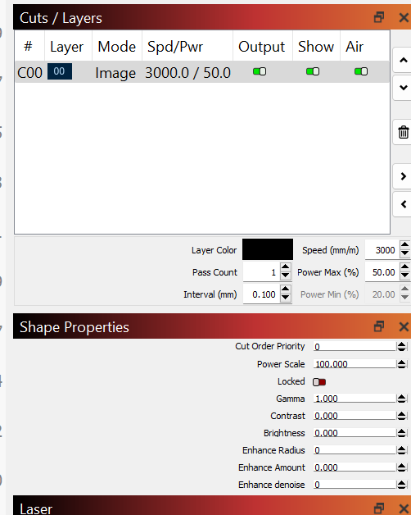Decrease Interval (mm) with the down stepper

pos(286,298)
